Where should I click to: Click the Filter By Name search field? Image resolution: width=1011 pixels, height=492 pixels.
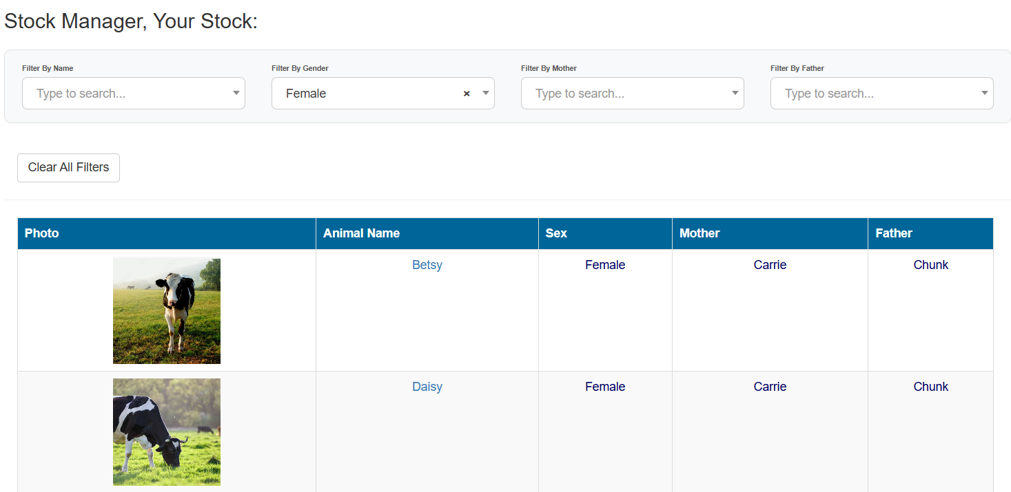[134, 94]
